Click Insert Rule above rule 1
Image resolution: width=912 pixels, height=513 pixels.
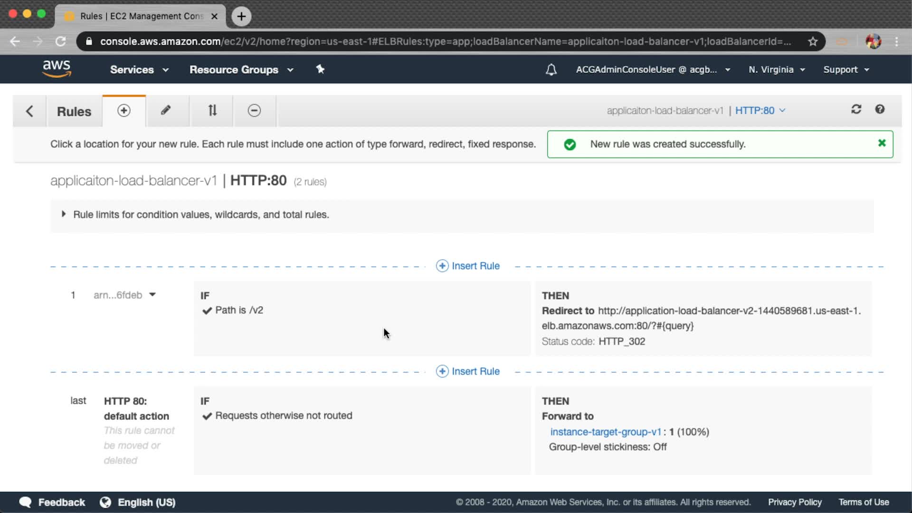[x=468, y=266]
